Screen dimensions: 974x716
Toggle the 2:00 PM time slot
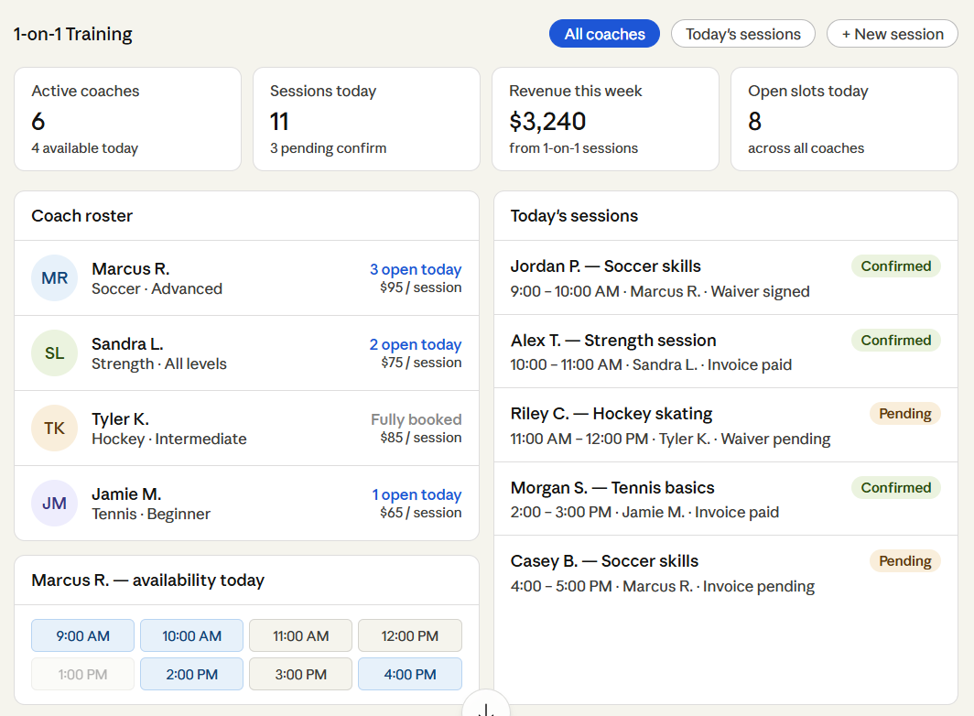tap(191, 674)
